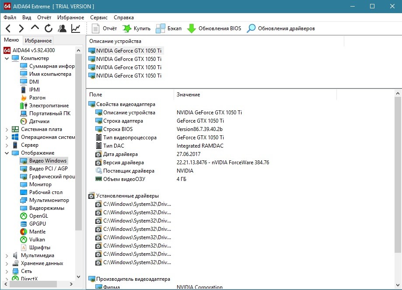Open the GPGPU tree item
Screen dimensions: 402x290
click(33, 223)
